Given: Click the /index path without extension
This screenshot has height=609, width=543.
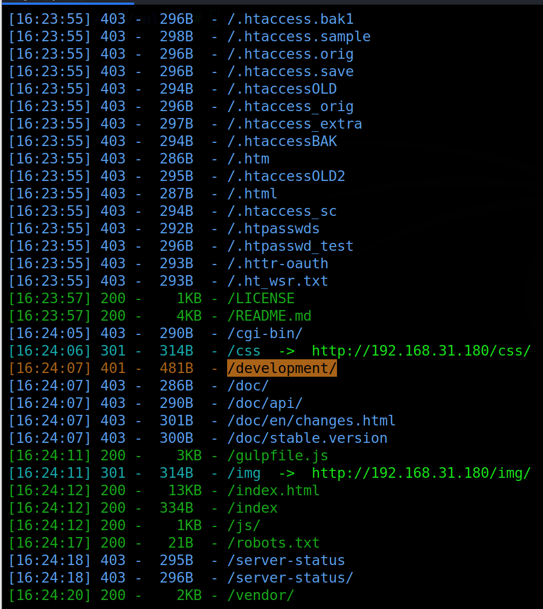Looking at the screenshot, I should [x=252, y=508].
